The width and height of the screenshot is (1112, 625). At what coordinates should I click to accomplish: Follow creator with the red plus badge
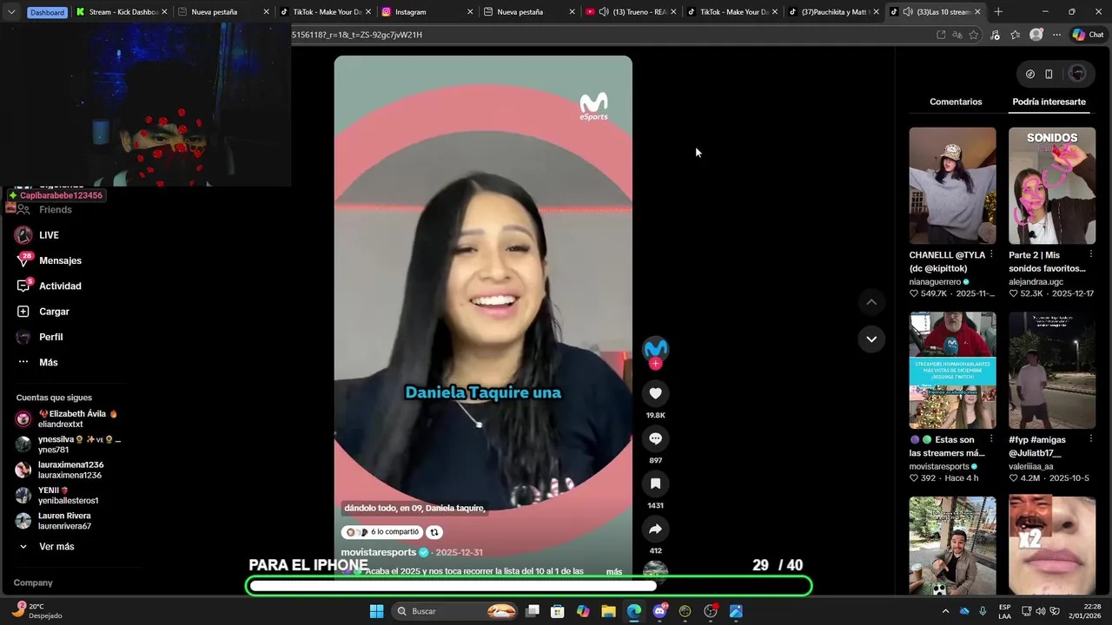(655, 364)
